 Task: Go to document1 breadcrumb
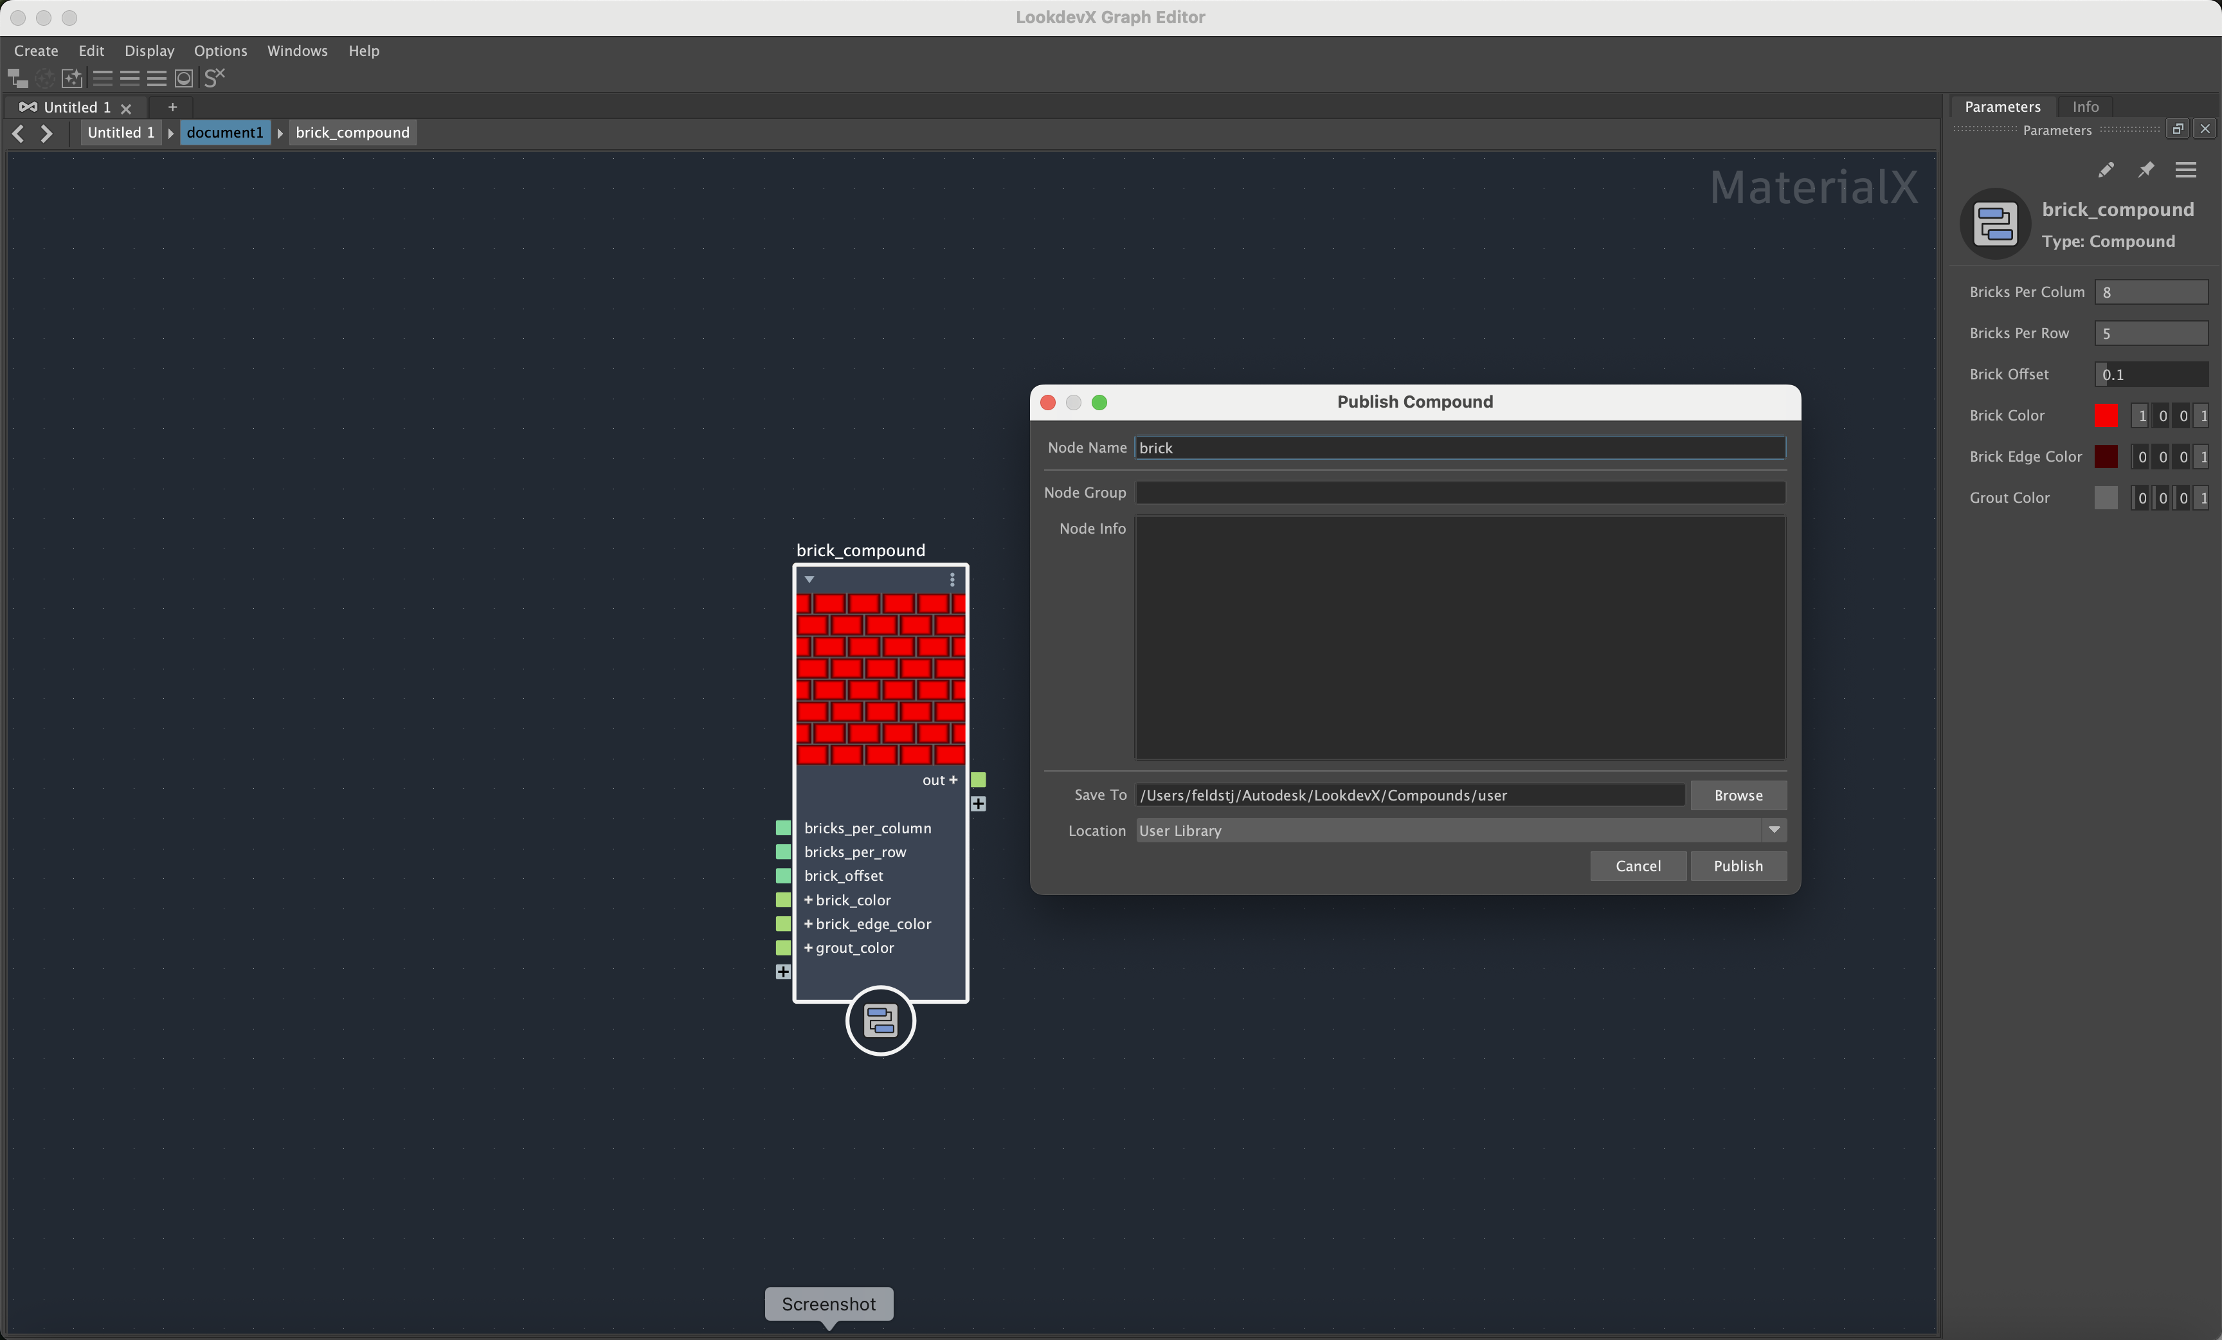click(224, 132)
